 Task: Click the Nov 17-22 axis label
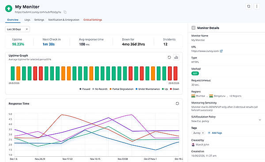pyautogui.click(x=68, y=159)
